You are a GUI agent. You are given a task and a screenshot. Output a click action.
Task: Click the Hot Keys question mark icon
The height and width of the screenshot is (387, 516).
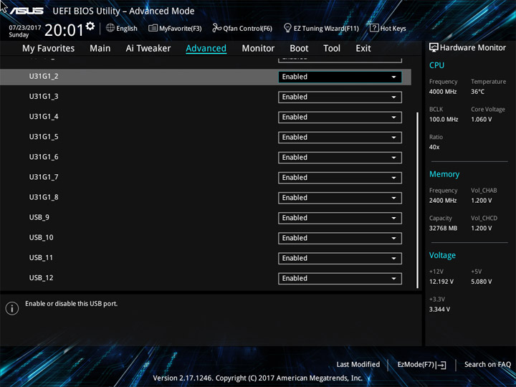(374, 28)
